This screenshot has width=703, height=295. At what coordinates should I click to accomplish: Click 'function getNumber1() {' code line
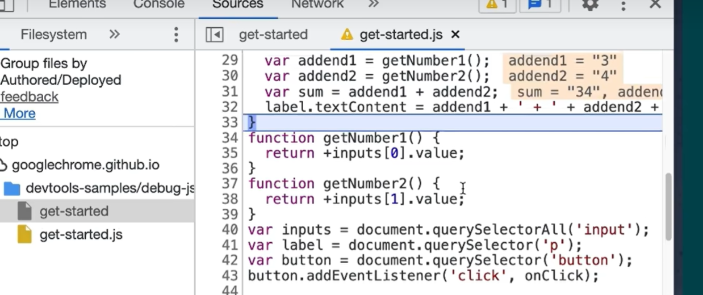pyautogui.click(x=344, y=138)
